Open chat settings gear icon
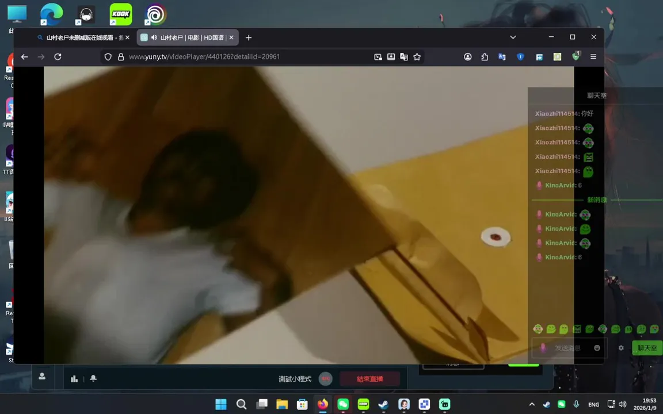 [621, 348]
